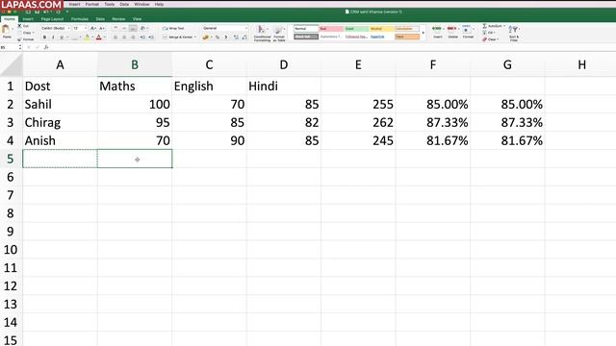Click the insert function fx icon
616x346 pixels.
pyautogui.click(x=46, y=47)
